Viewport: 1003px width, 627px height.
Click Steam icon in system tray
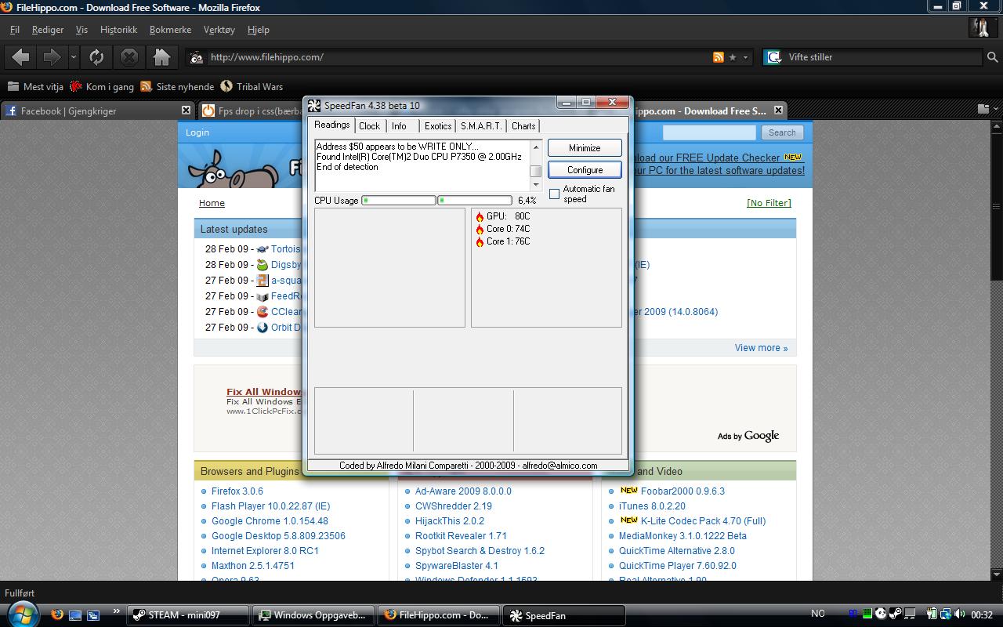coord(896,614)
